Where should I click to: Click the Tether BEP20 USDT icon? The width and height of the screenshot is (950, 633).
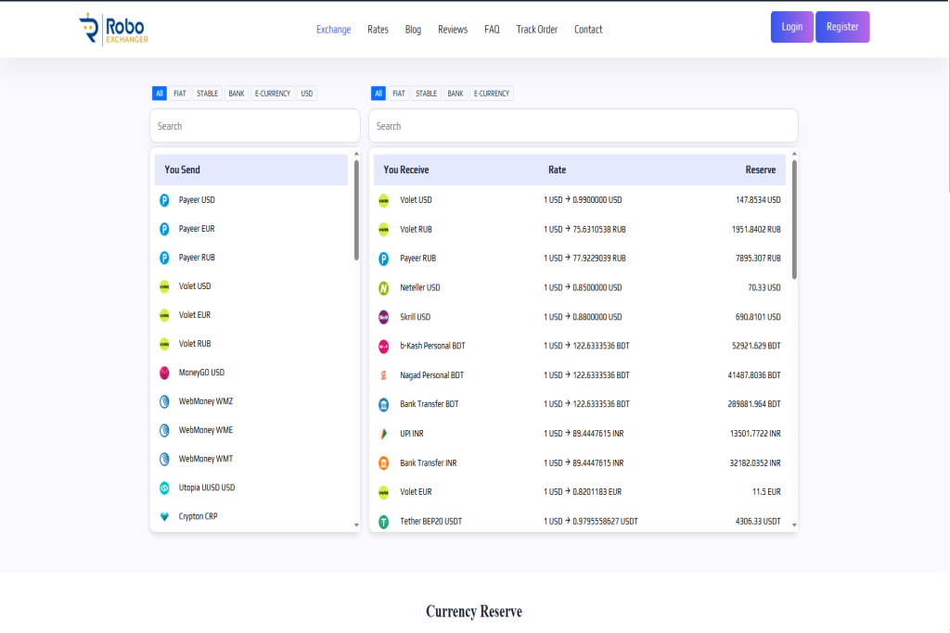pyautogui.click(x=383, y=522)
